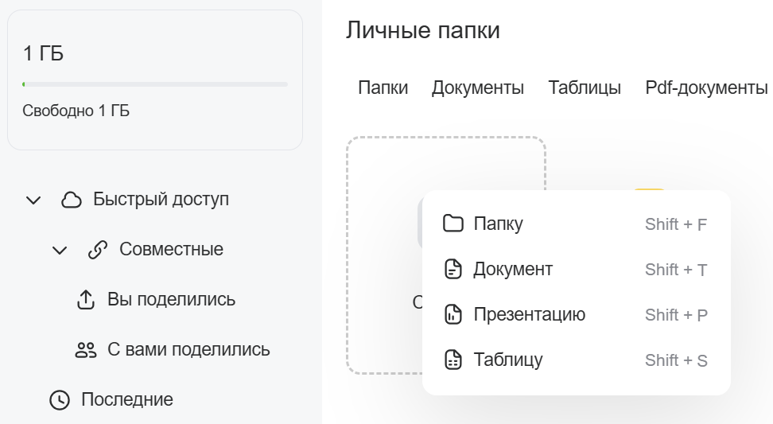Show the Pdf-документы tab
This screenshot has height=424, width=773.
point(706,88)
